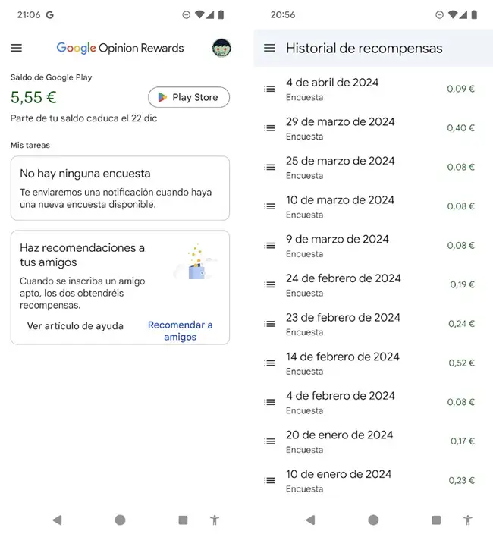Select the 25 de marzo de 2024 entry
The image size is (493, 534).
coord(373,168)
